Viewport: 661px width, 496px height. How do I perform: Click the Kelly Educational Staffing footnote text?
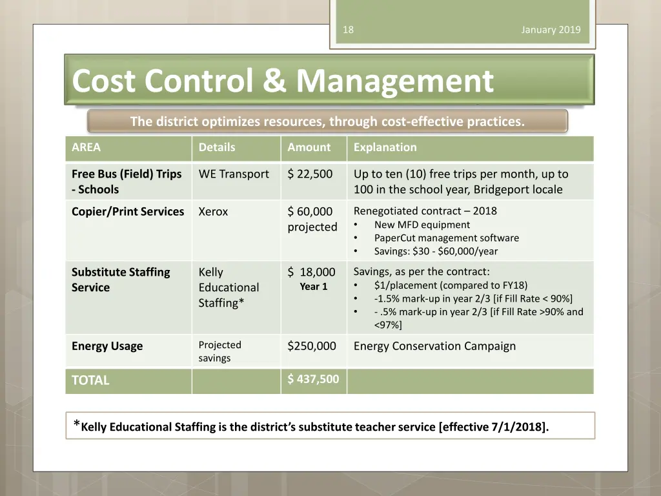tap(314, 426)
